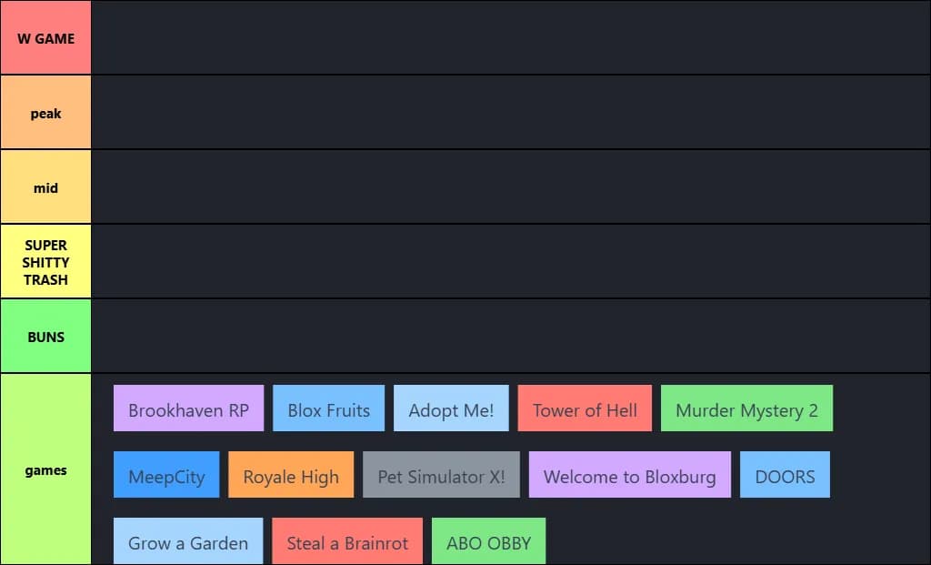Pick the Adopt Me! game tile
The width and height of the screenshot is (931, 565).
[451, 409]
